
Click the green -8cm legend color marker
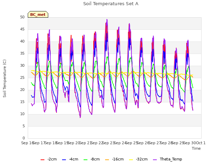[86, 160]
